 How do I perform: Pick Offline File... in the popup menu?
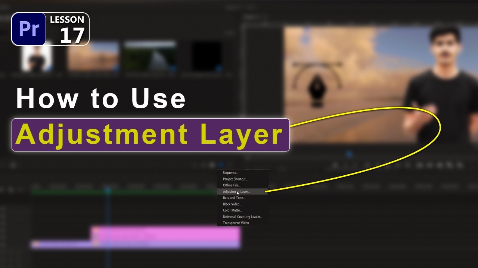(242, 185)
